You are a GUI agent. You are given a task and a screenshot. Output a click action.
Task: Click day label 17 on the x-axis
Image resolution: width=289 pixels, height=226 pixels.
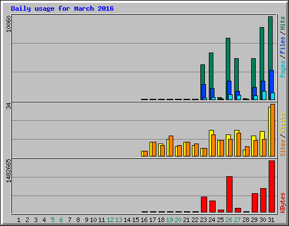pos(152,220)
